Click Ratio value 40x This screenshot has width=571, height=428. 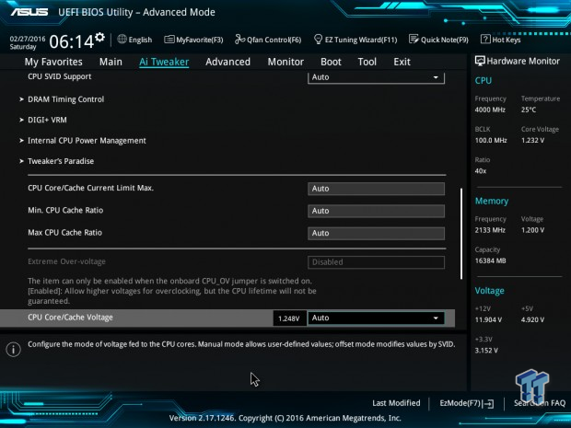click(x=481, y=170)
